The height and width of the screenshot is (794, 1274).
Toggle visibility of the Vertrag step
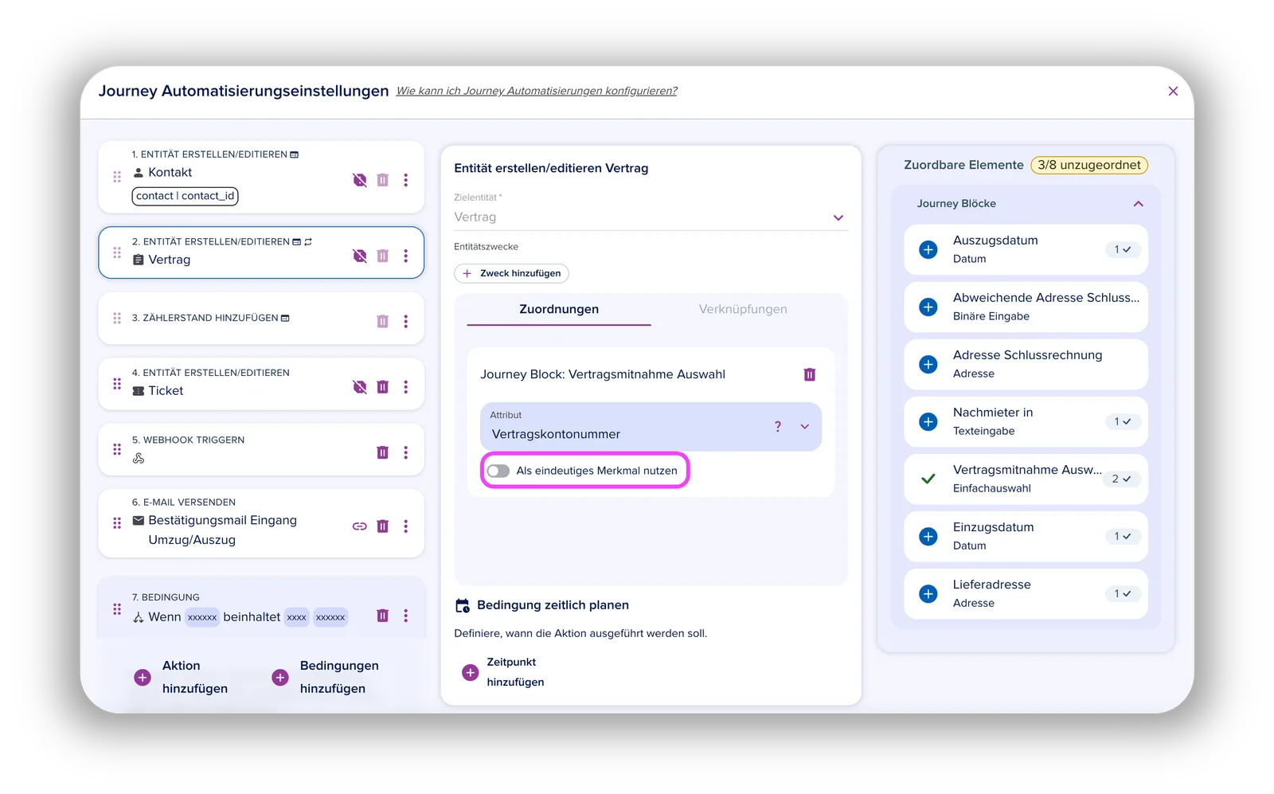[360, 256]
